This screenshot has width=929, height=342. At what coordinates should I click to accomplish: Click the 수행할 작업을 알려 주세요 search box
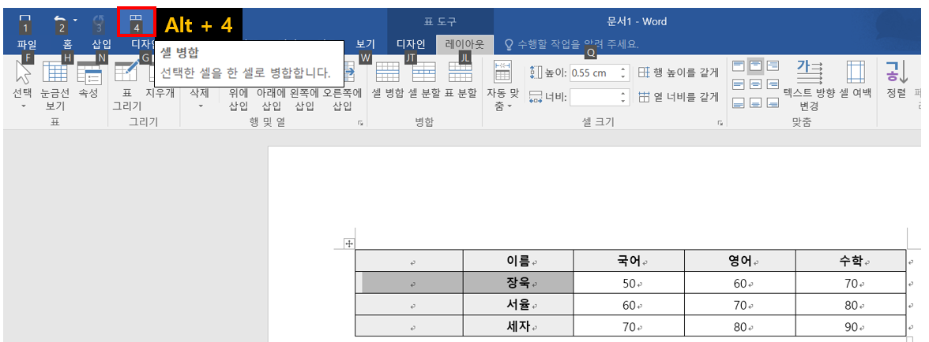click(x=578, y=44)
